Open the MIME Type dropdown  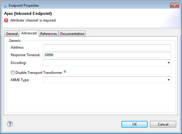[x=169, y=80]
